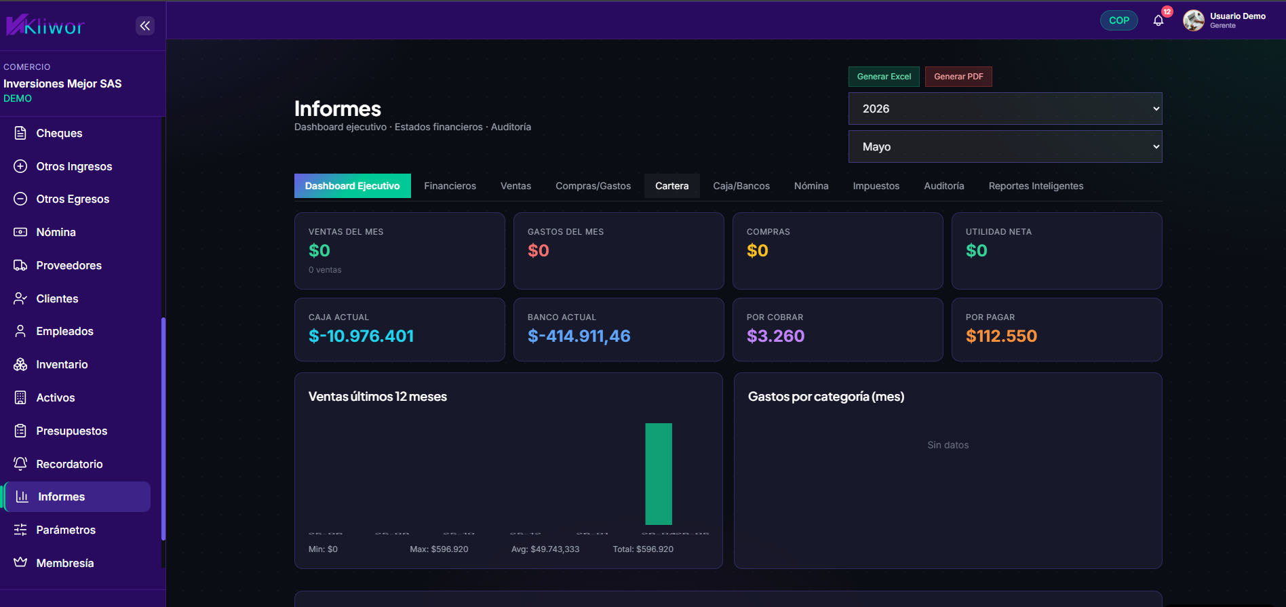The width and height of the screenshot is (1286, 607).
Task: Open Membresía in sidebar
Action: click(77, 563)
